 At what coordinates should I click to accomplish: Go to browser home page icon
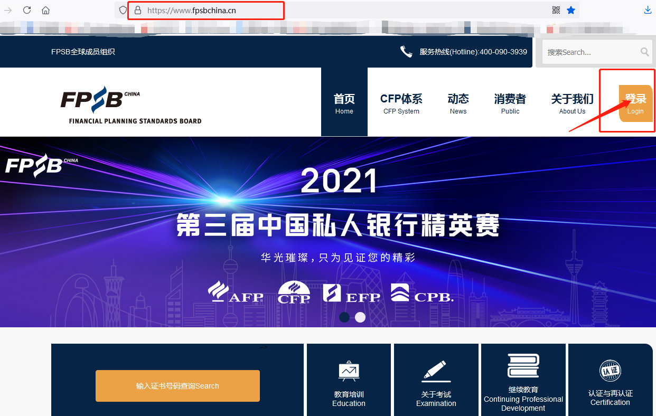(x=46, y=10)
